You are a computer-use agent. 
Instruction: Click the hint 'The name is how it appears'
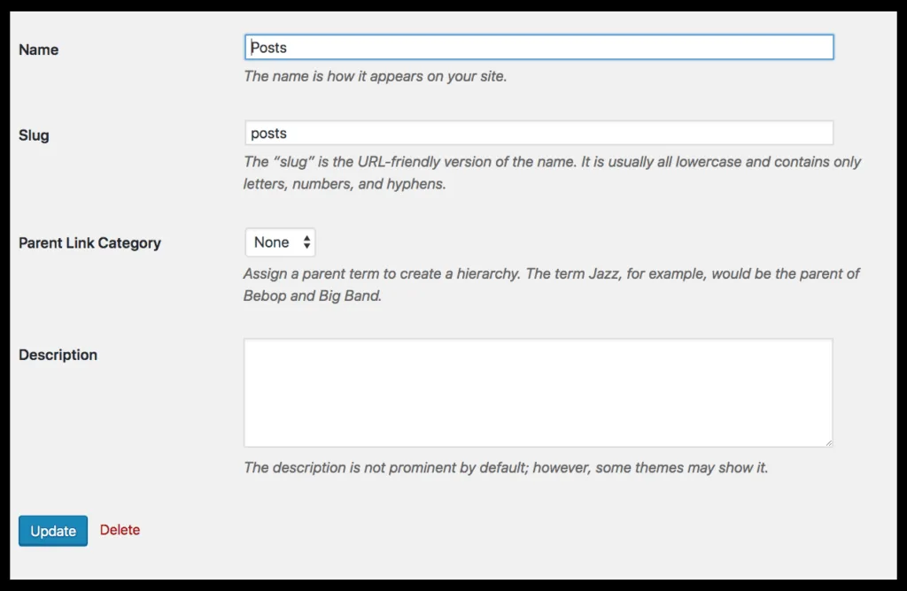coord(375,76)
